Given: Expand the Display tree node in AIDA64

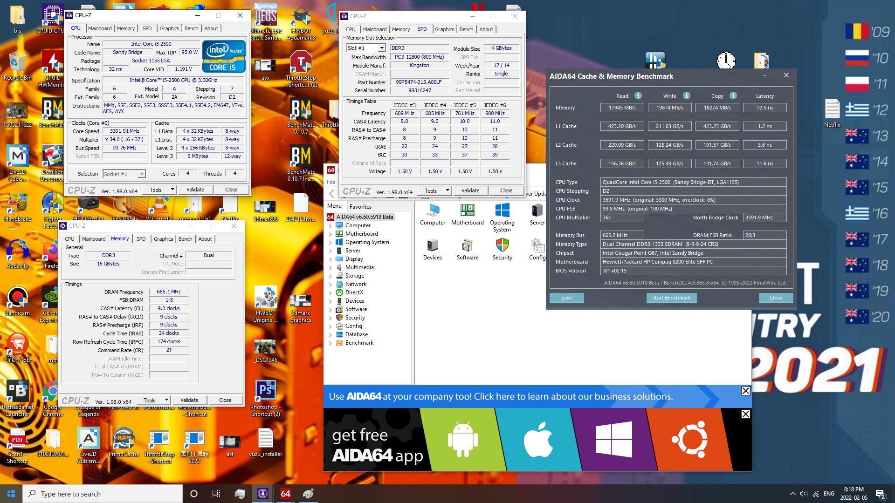Looking at the screenshot, I should pyautogui.click(x=330, y=259).
